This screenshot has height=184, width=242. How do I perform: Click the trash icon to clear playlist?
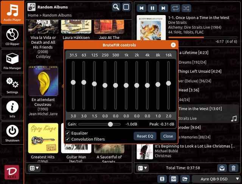pos(233,168)
